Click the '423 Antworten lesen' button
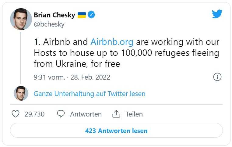The width and height of the screenshot is (232, 147). (116, 131)
